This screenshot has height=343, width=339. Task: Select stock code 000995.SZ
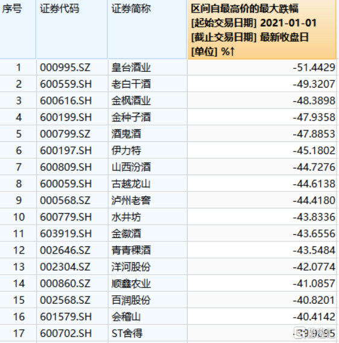[65, 68]
